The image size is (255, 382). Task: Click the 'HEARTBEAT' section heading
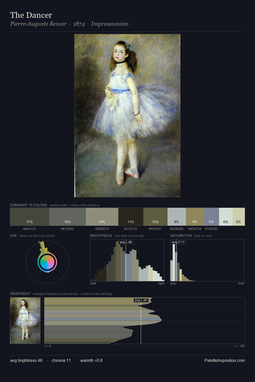pyautogui.click(x=20, y=294)
